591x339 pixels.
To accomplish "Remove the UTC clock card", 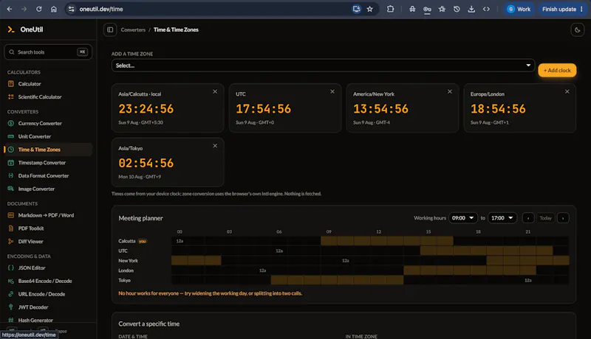I will click(332, 91).
